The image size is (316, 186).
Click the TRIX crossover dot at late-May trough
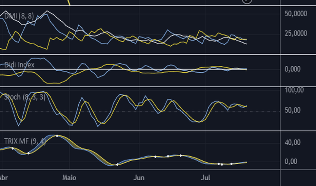pos(117,165)
